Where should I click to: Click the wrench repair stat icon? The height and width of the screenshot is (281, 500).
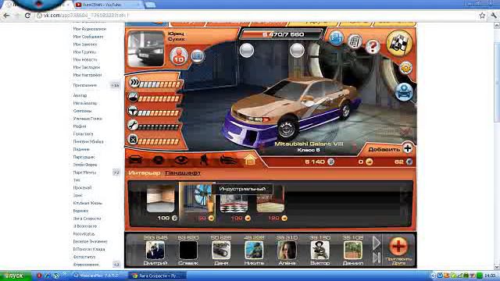133,126
